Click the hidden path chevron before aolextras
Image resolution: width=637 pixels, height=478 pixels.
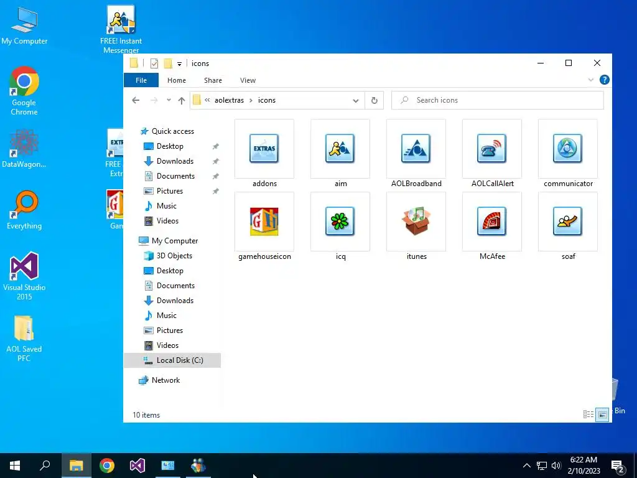click(207, 100)
